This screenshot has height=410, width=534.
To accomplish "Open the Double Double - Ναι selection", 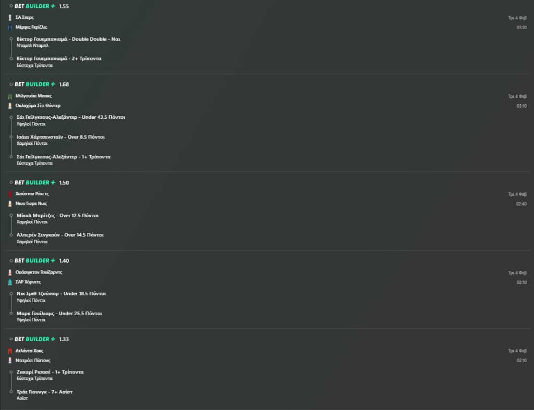I will pyautogui.click(x=68, y=39).
